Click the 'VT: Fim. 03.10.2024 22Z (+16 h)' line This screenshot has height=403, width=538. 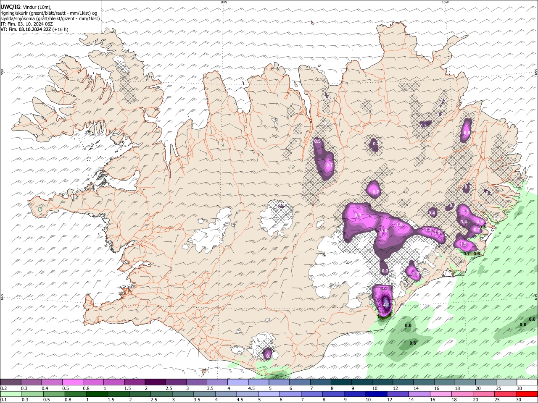coord(34,29)
